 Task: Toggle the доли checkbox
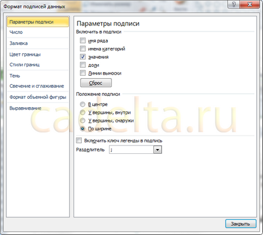click(83, 65)
